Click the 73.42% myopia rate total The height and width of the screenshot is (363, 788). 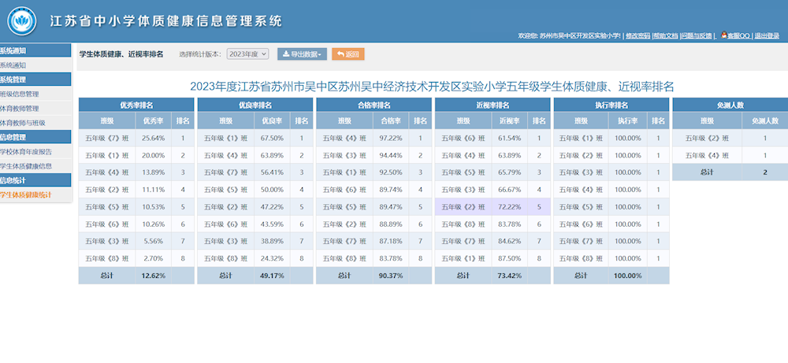(x=510, y=276)
